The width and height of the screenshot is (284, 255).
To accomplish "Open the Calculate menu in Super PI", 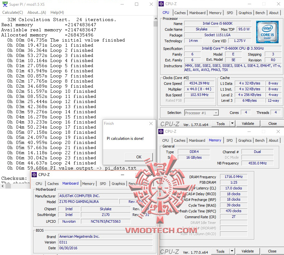I will tap(12, 12).
